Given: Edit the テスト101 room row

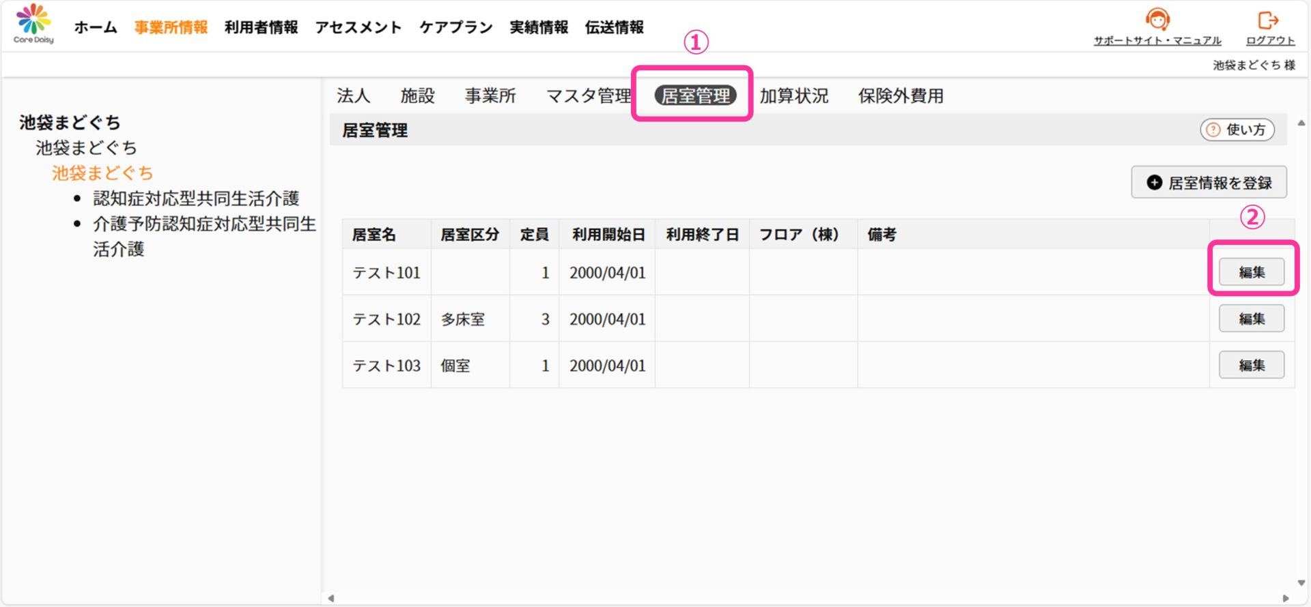Looking at the screenshot, I should coord(1252,272).
